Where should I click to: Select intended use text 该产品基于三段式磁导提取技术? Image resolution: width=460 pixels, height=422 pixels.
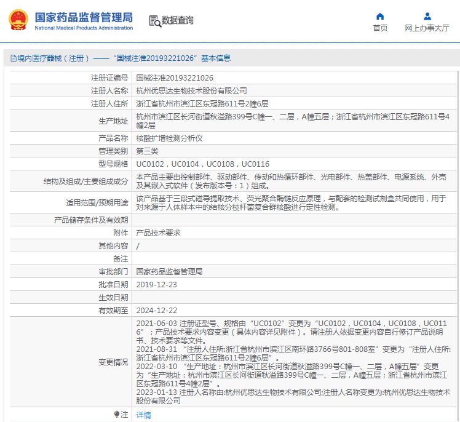pos(291,203)
